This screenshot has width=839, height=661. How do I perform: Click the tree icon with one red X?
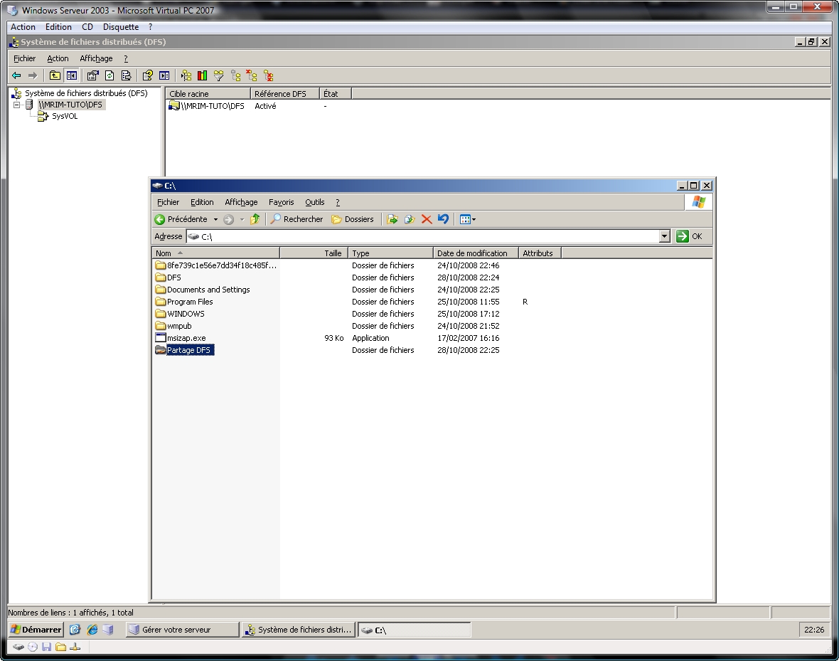point(252,75)
